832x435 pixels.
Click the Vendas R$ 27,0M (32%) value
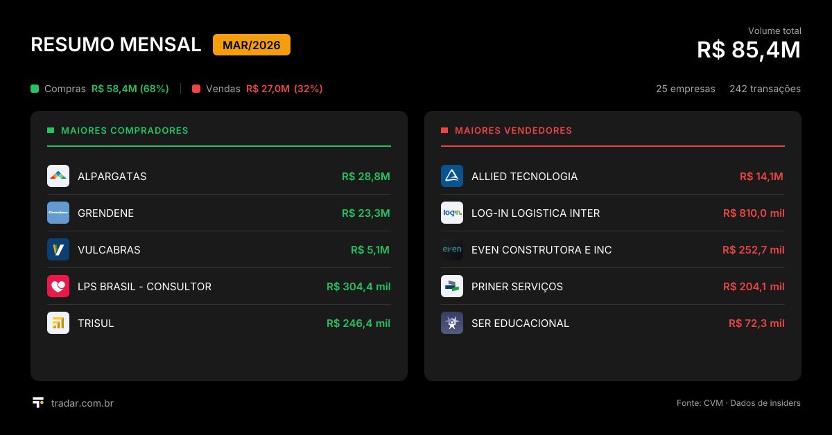284,89
